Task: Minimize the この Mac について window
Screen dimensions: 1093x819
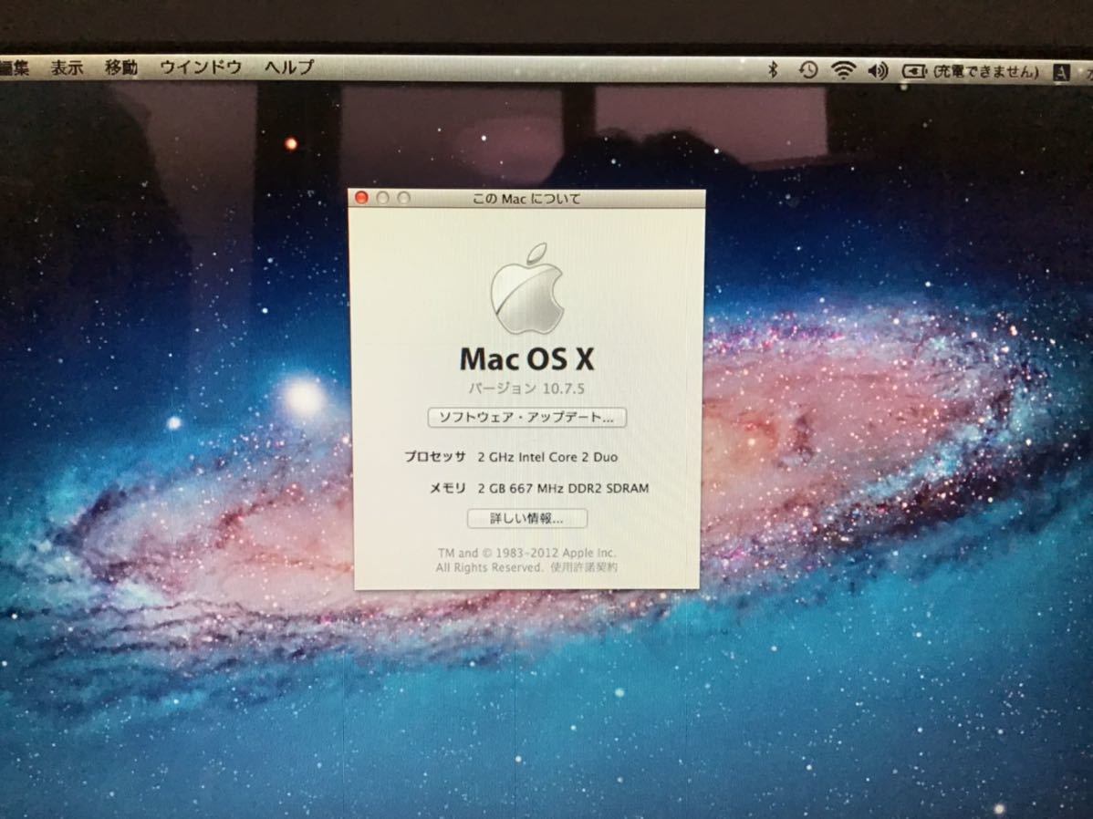Action: click(382, 198)
